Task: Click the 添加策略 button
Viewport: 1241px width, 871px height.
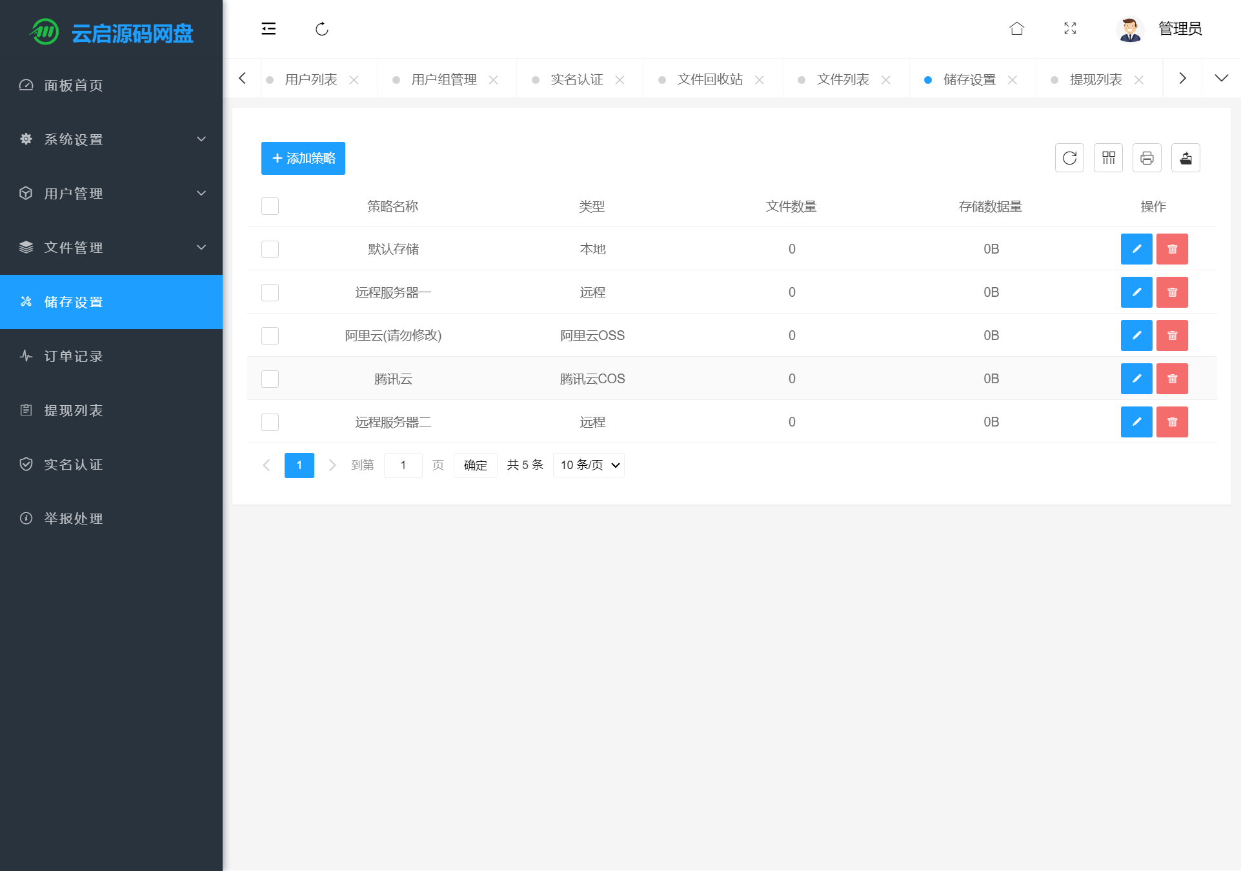Action: [x=303, y=158]
